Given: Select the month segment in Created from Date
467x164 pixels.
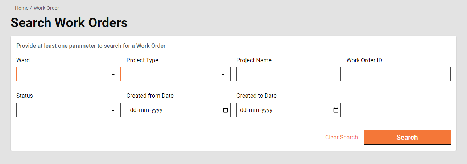Looking at the screenshot, I should pos(142,110).
